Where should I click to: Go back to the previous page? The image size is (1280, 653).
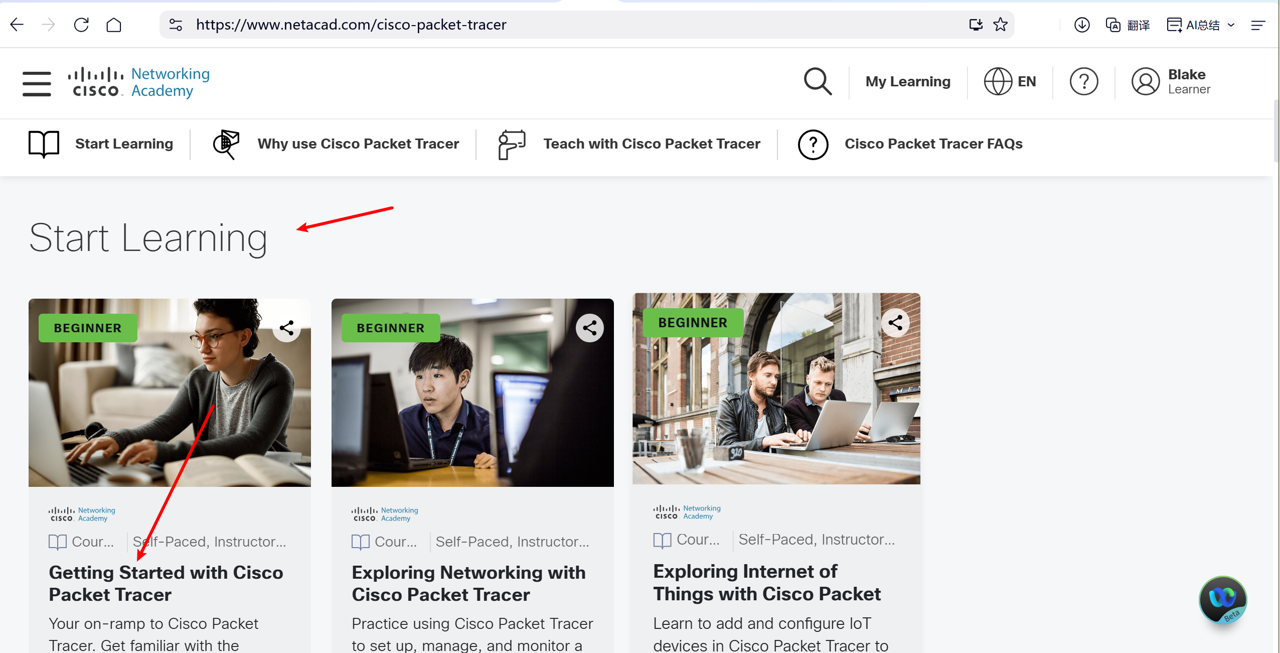[17, 25]
